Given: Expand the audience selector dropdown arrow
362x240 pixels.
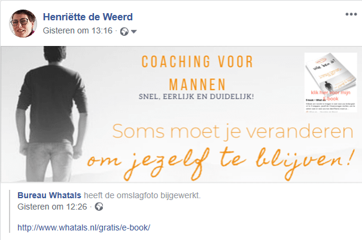Looking at the screenshot, I should [134, 32].
